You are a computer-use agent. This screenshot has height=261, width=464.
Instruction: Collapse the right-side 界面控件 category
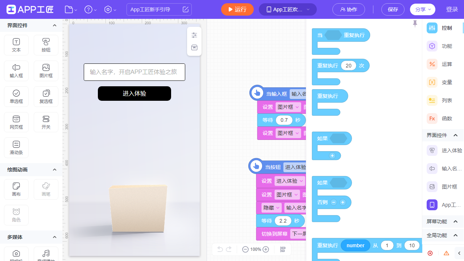point(456,135)
